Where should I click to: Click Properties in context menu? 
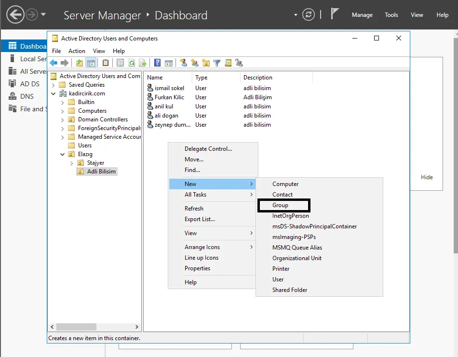coord(212,268)
